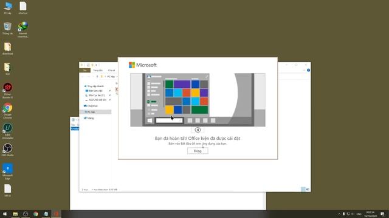The image size is (389, 218).
Task: Open File Explorer from the taskbar
Action: pyautogui.click(x=15, y=214)
